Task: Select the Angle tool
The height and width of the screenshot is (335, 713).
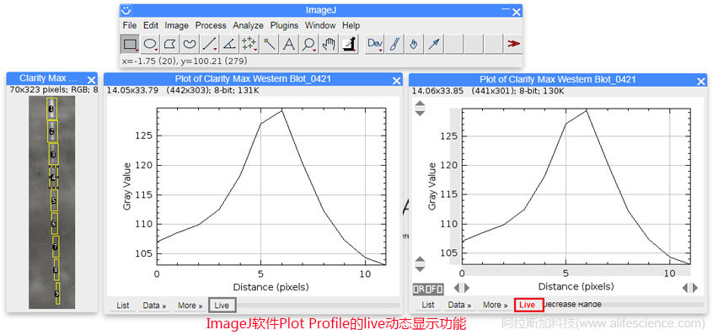Action: pos(228,44)
